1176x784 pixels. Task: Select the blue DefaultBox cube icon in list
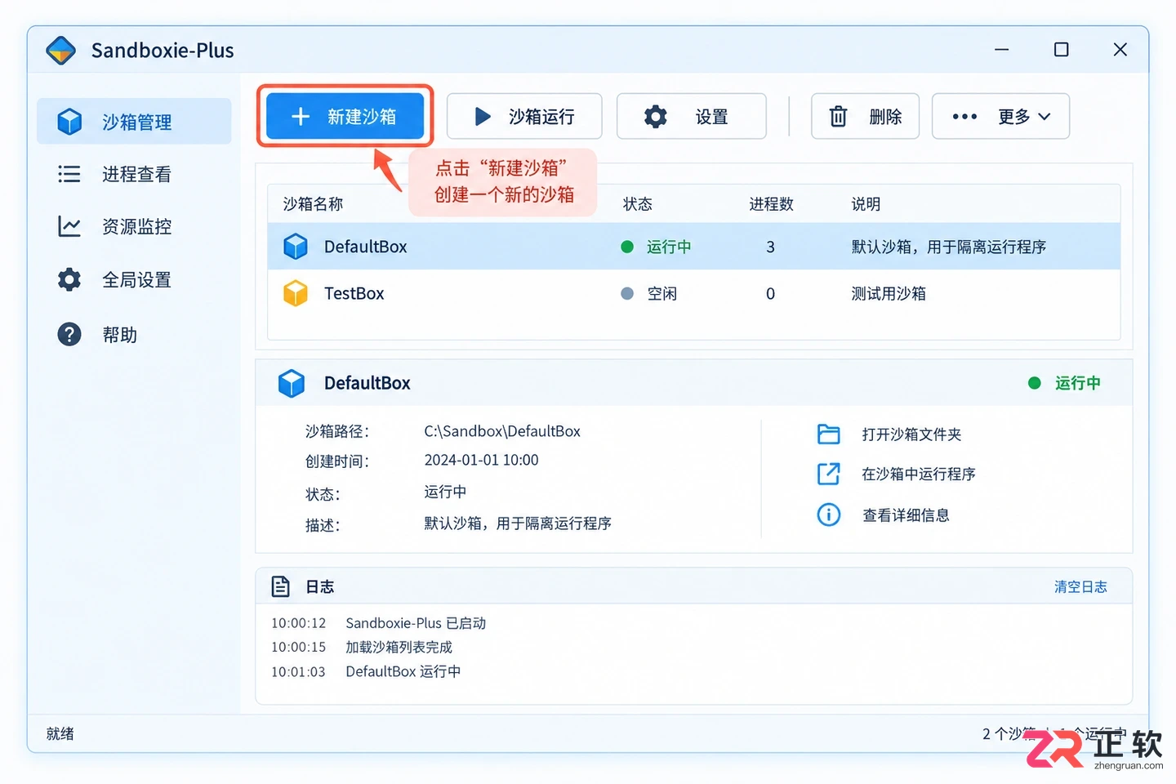point(296,247)
